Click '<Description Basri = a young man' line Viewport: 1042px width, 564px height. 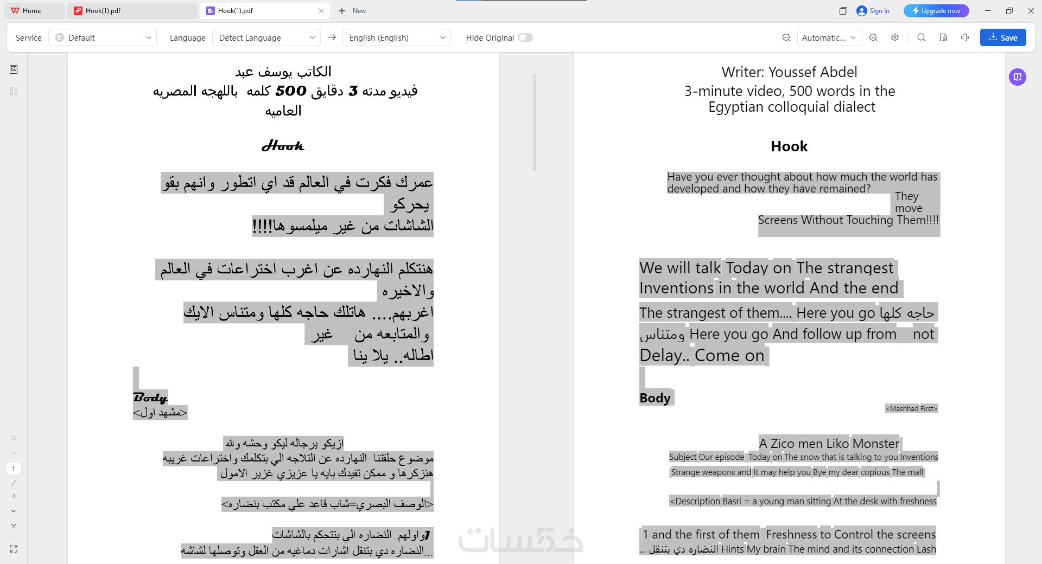803,501
